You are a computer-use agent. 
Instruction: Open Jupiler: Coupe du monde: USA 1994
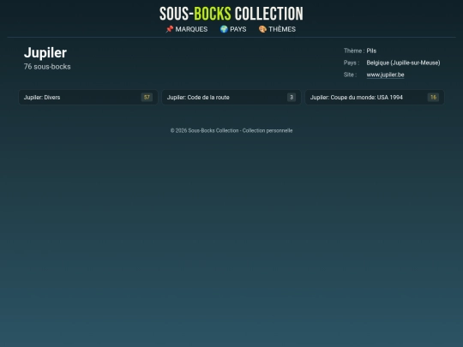pyautogui.click(x=375, y=97)
